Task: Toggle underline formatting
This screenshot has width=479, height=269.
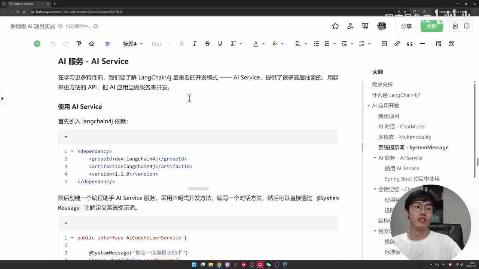Action: click(x=220, y=44)
